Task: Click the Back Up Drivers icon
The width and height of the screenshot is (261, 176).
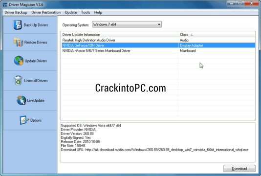Action: point(18,25)
